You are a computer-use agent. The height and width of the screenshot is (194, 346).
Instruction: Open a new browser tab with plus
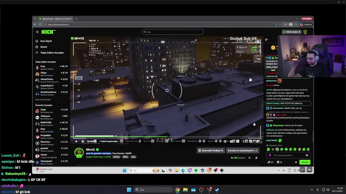(76, 19)
